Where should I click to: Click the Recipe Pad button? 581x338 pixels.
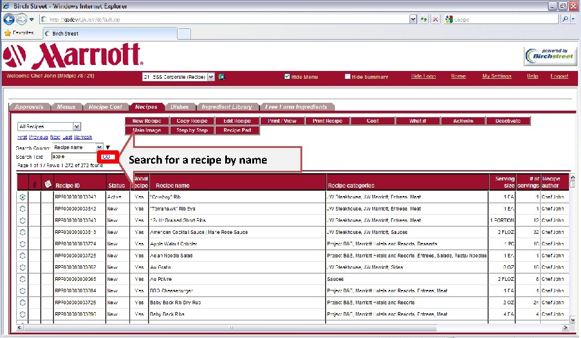237,131
